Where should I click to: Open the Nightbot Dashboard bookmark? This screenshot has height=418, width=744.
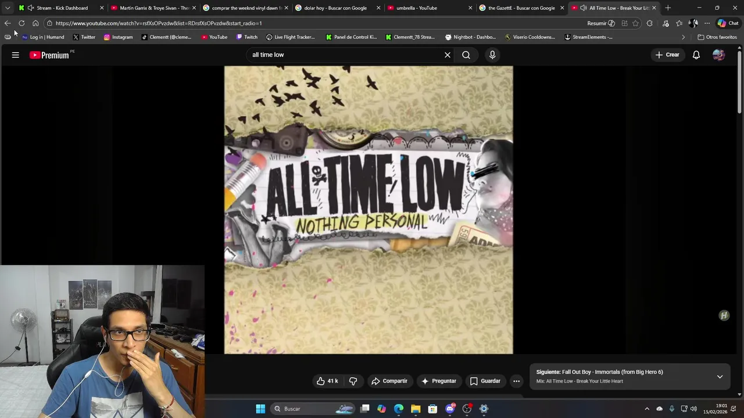pyautogui.click(x=470, y=37)
